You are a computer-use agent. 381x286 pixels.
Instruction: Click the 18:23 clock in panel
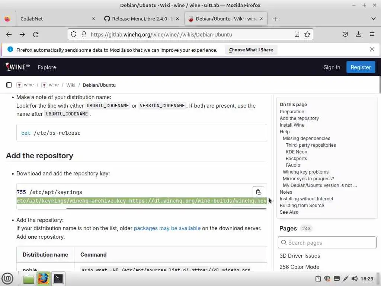point(366,279)
